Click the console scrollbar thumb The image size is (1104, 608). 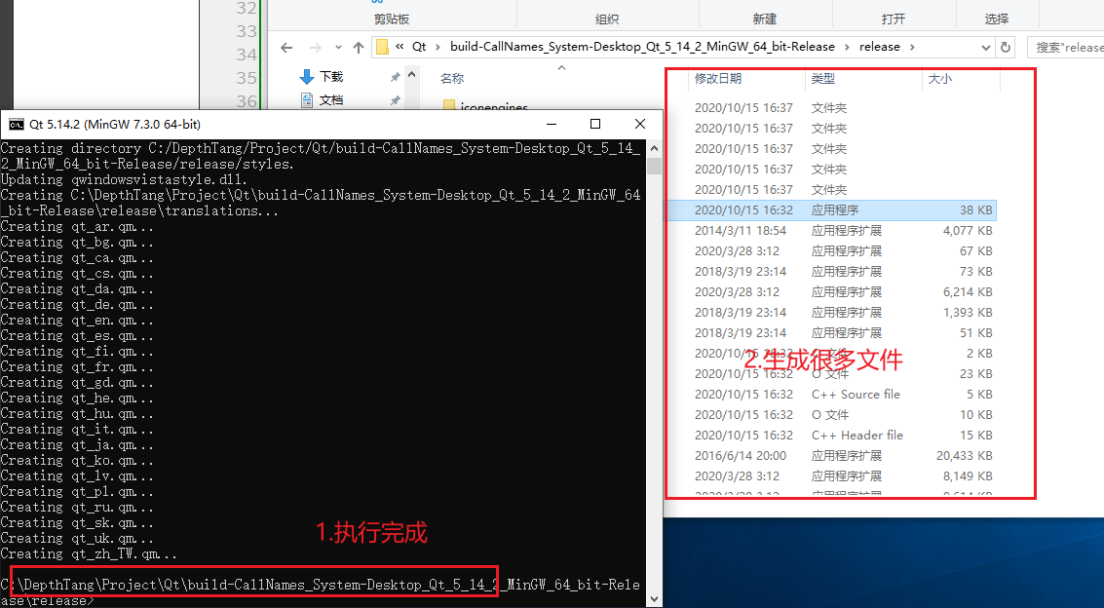[654, 166]
